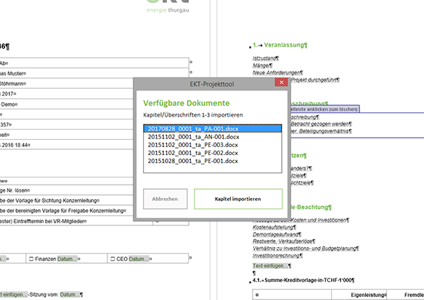Image resolution: width=424 pixels, height=300 pixels.
Task: Click row 'Vorlage für Sichtung Konzernleitung'
Action: (66, 201)
